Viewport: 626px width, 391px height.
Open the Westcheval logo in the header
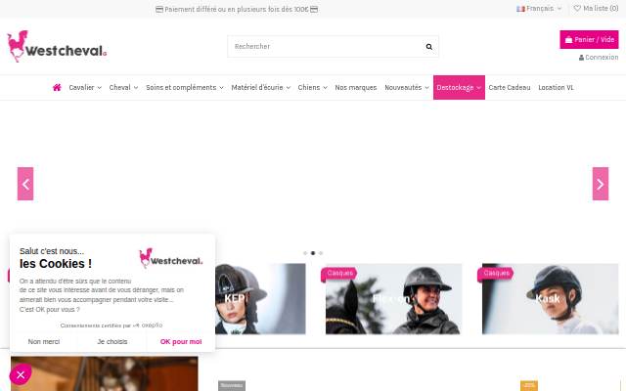click(x=57, y=46)
